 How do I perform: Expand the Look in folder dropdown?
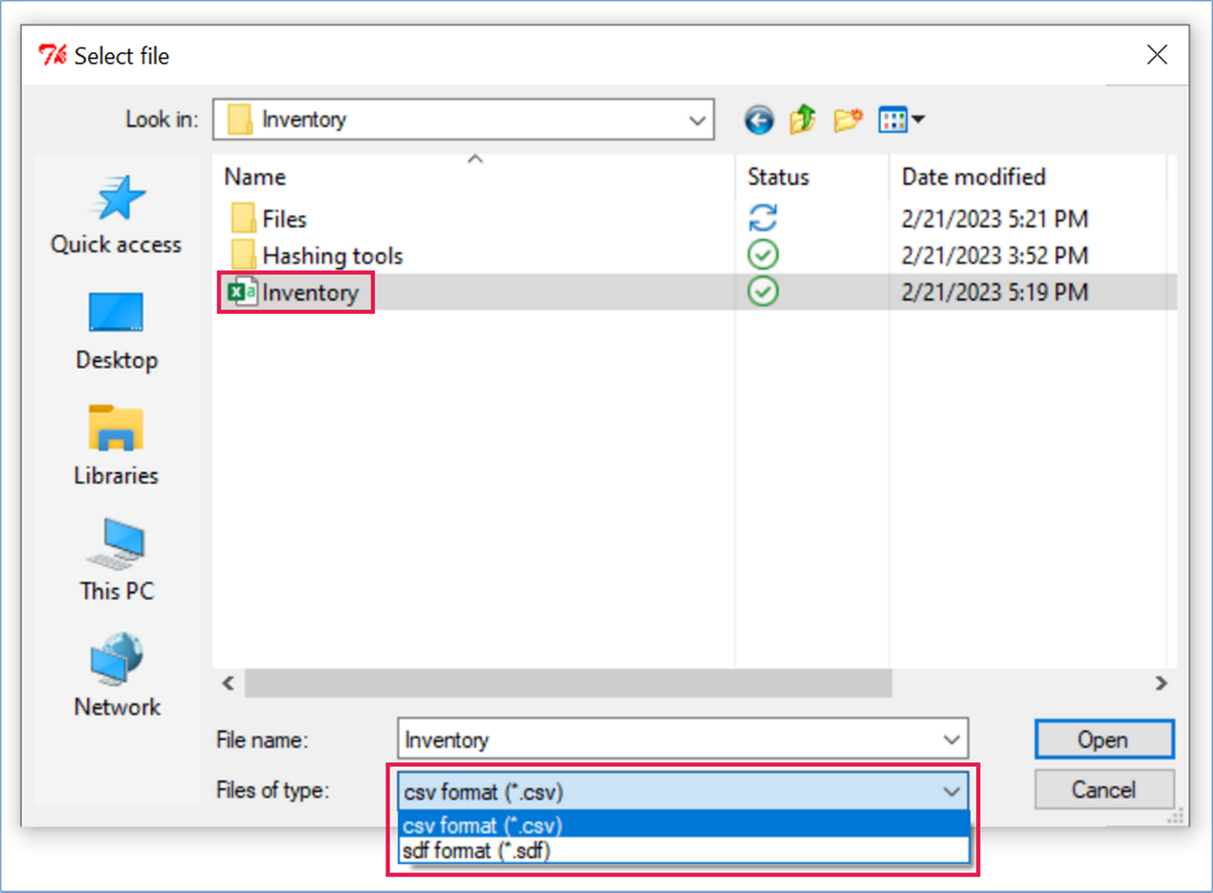[697, 120]
